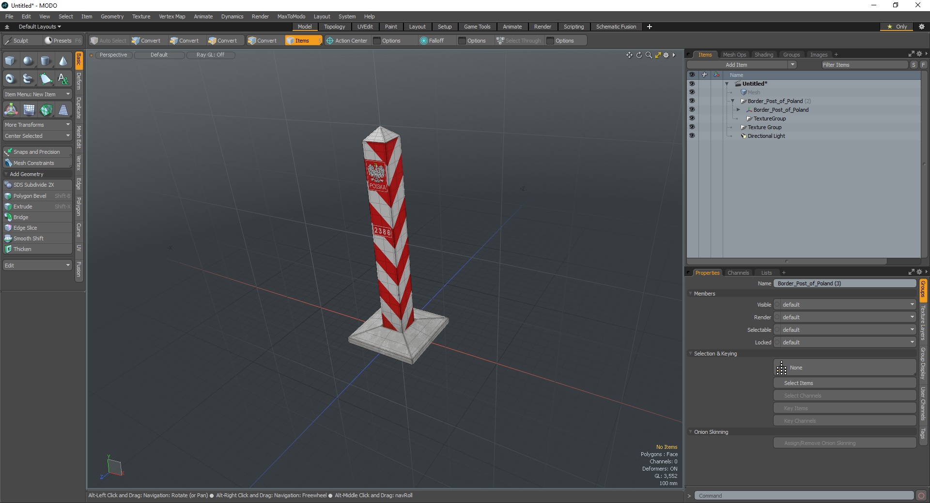Open the Deform vertical tab
Viewport: 930px width, 503px height.
pos(79,82)
